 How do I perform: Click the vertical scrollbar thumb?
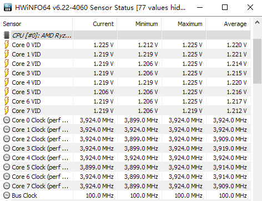pos(257,61)
